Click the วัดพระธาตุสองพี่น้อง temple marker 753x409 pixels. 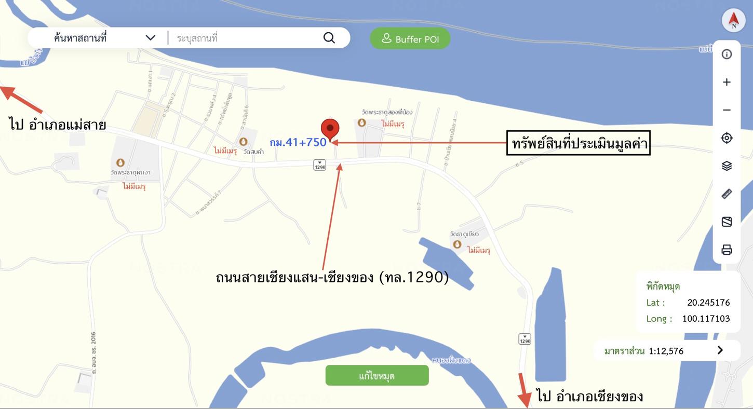coord(362,123)
